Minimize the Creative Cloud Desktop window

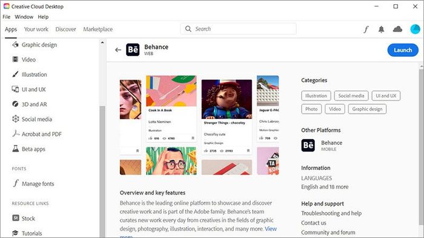tap(376, 6)
